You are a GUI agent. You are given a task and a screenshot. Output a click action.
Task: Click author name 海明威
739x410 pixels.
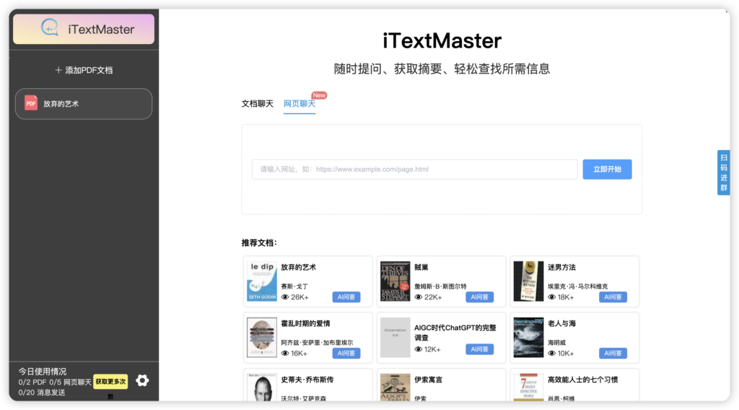(x=556, y=343)
